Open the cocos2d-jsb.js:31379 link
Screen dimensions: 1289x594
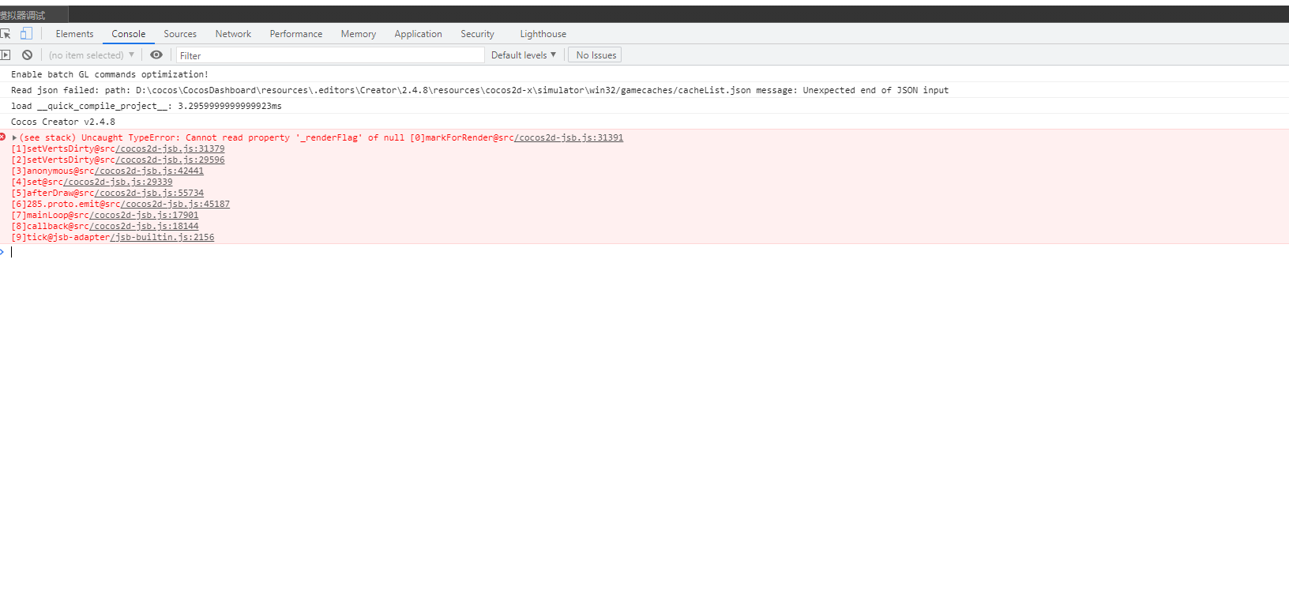click(x=170, y=148)
